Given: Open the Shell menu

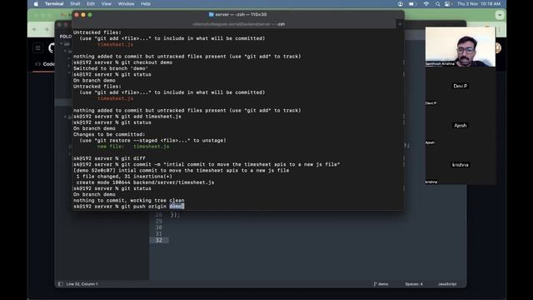Looking at the screenshot, I should pyautogui.click(x=75, y=3).
